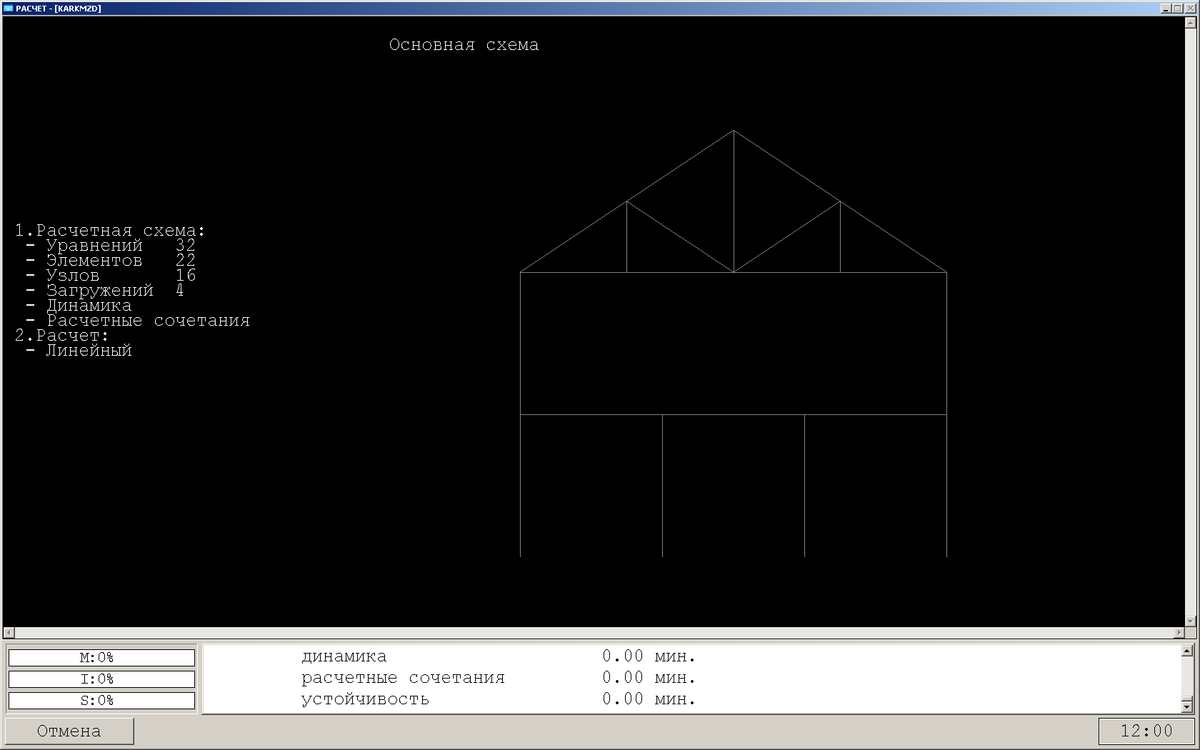Click the 'Расчетные сочетания' list line
The width and height of the screenshot is (1200, 750).
click(x=138, y=321)
